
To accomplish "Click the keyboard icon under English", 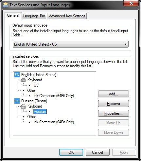I will coord(23,80).
